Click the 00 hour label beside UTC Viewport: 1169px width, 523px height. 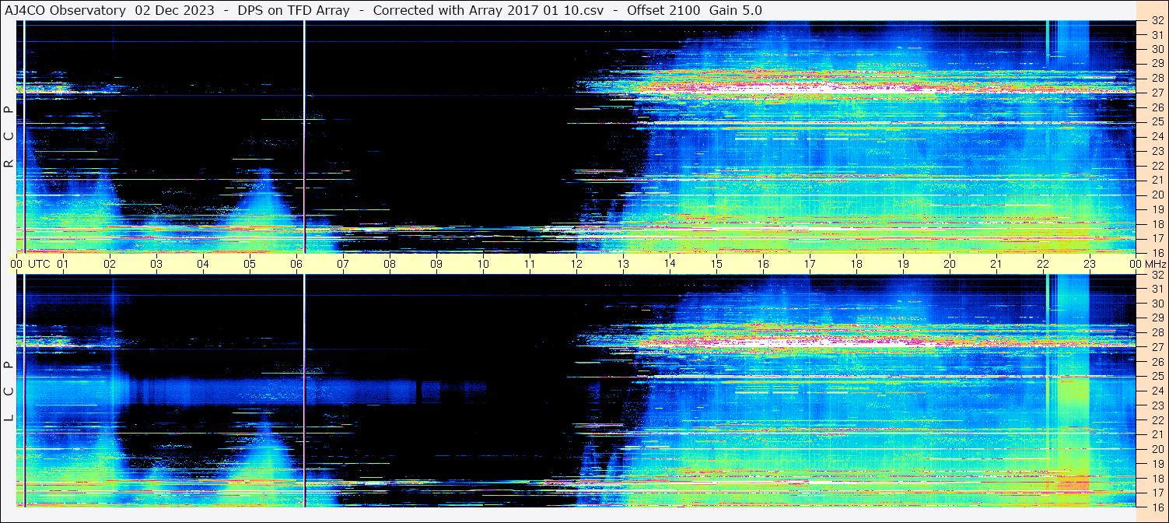[x=16, y=264]
